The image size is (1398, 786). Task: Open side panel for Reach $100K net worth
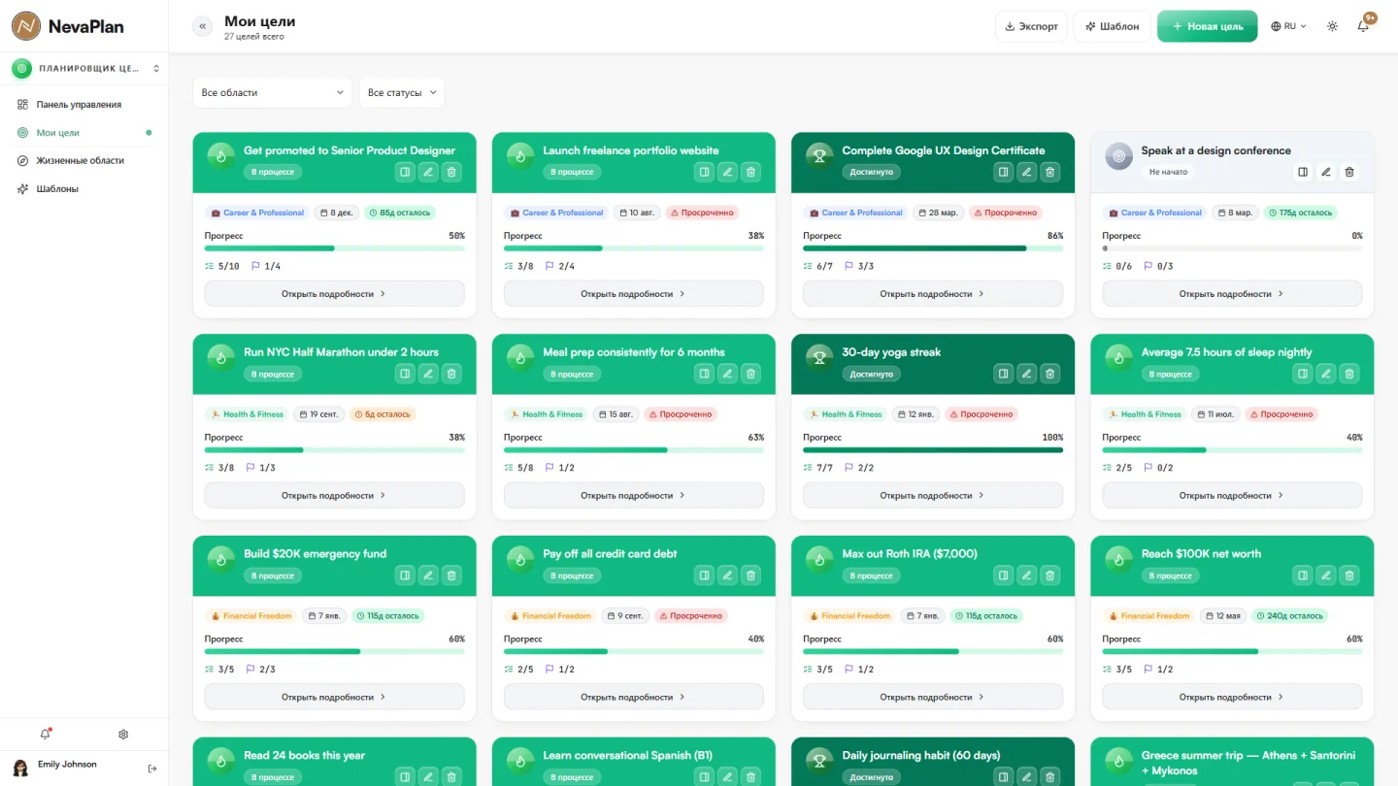(1302, 575)
